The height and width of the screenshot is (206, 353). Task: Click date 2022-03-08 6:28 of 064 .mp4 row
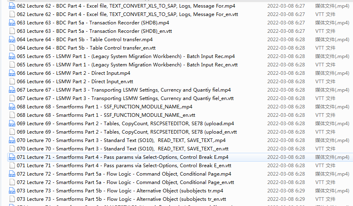click(286, 40)
